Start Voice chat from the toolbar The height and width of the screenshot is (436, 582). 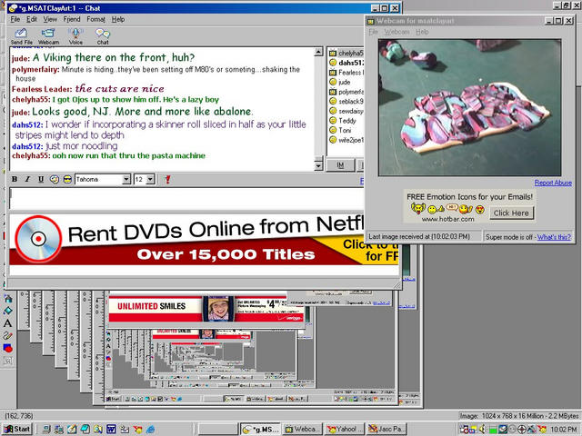point(75,36)
